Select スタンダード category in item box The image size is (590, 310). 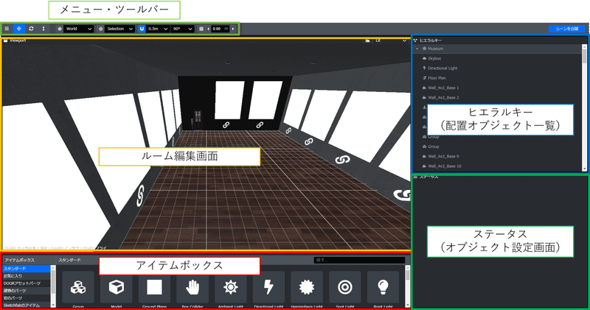[27, 269]
